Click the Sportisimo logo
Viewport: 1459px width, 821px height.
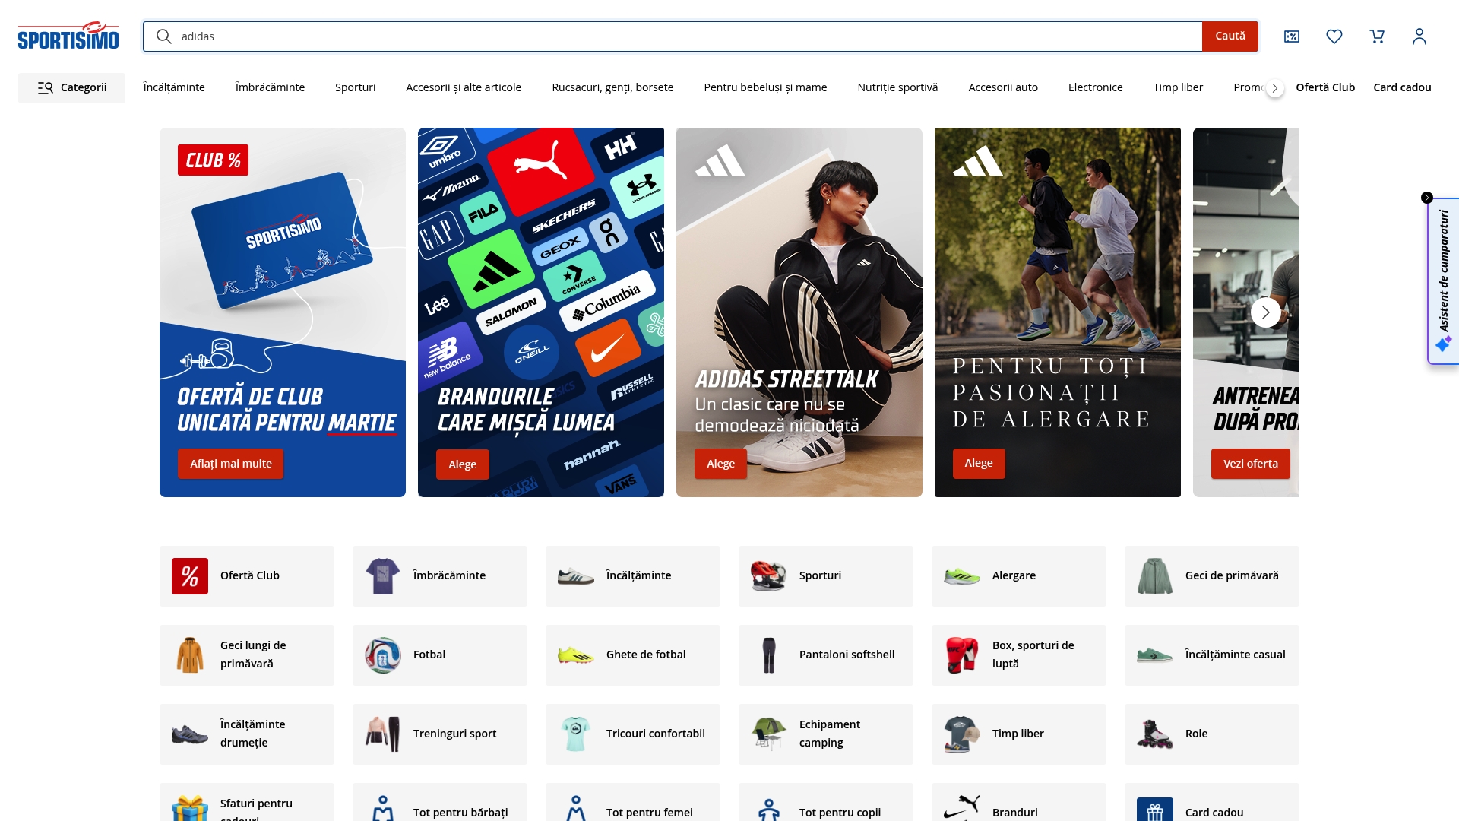click(x=68, y=36)
